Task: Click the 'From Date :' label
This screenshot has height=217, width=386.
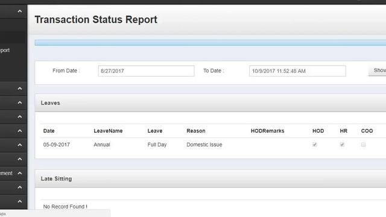Action: [x=66, y=71]
